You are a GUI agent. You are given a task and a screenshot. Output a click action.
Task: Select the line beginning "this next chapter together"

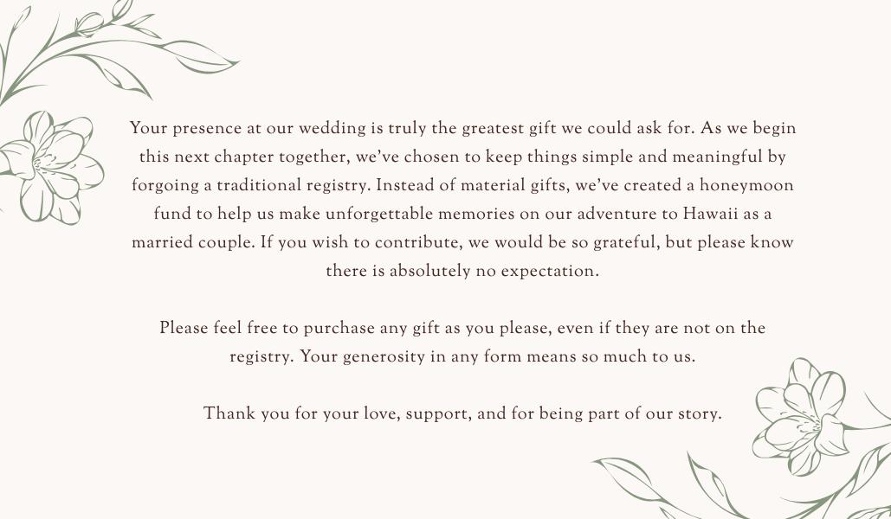(x=462, y=157)
